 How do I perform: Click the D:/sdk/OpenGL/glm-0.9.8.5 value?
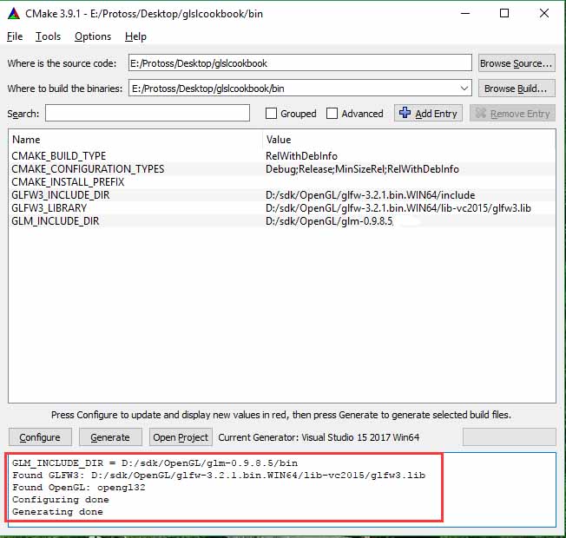[329, 220]
